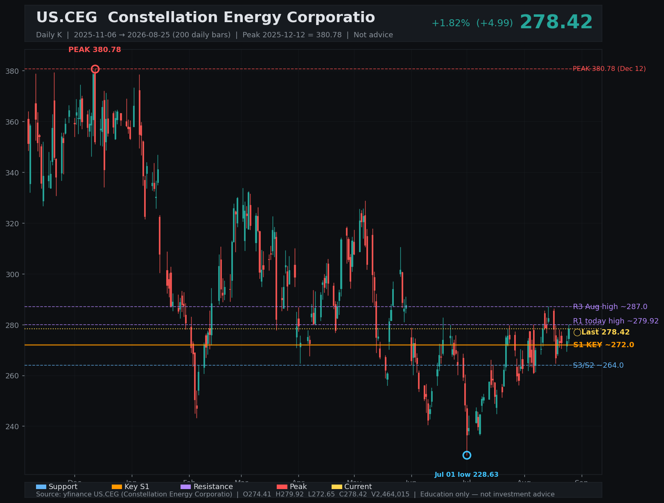Screen dimensions: 664x503
Task: Click the large 278.42 price in header
Action: 556,22
